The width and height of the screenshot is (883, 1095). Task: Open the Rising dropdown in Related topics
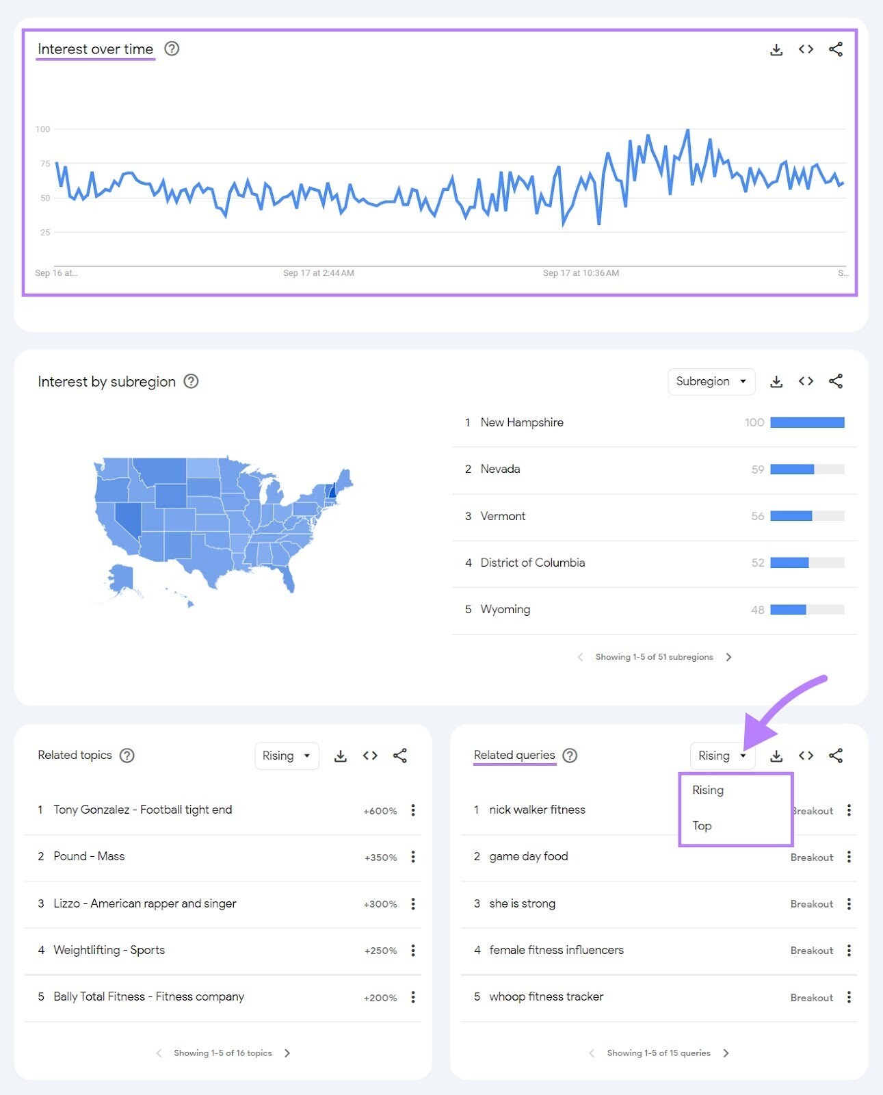pos(287,756)
